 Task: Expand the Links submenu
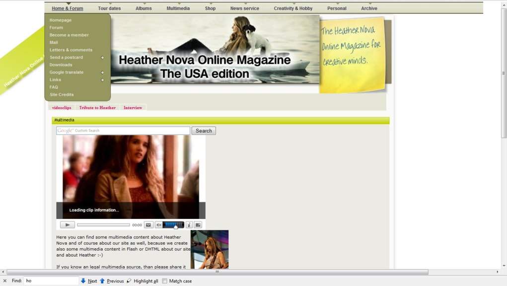click(102, 80)
